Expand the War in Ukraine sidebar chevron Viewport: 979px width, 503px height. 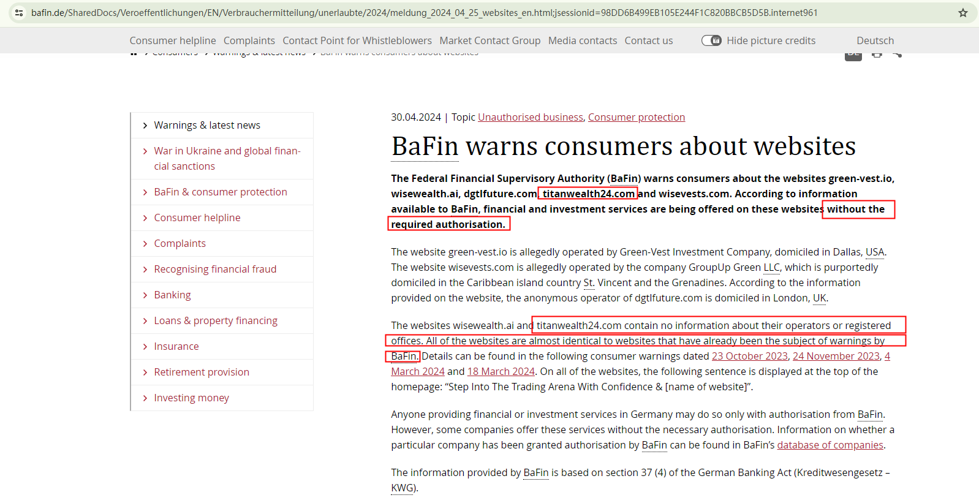click(145, 151)
